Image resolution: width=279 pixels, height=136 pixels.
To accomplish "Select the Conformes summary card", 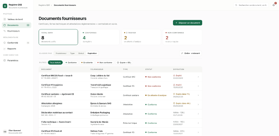I will click(100, 37).
